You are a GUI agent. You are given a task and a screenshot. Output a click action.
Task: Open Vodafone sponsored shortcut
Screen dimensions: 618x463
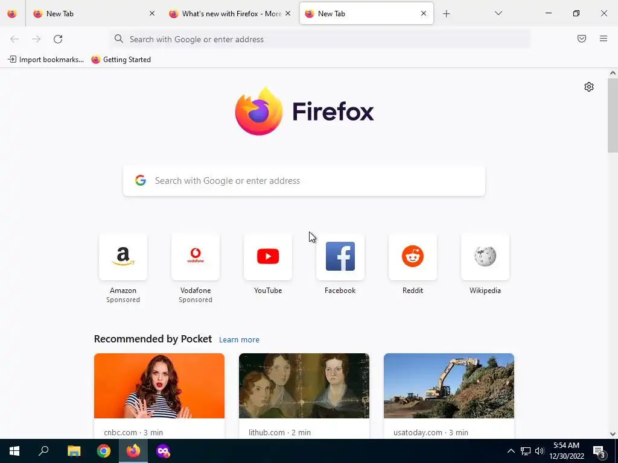[196, 268]
